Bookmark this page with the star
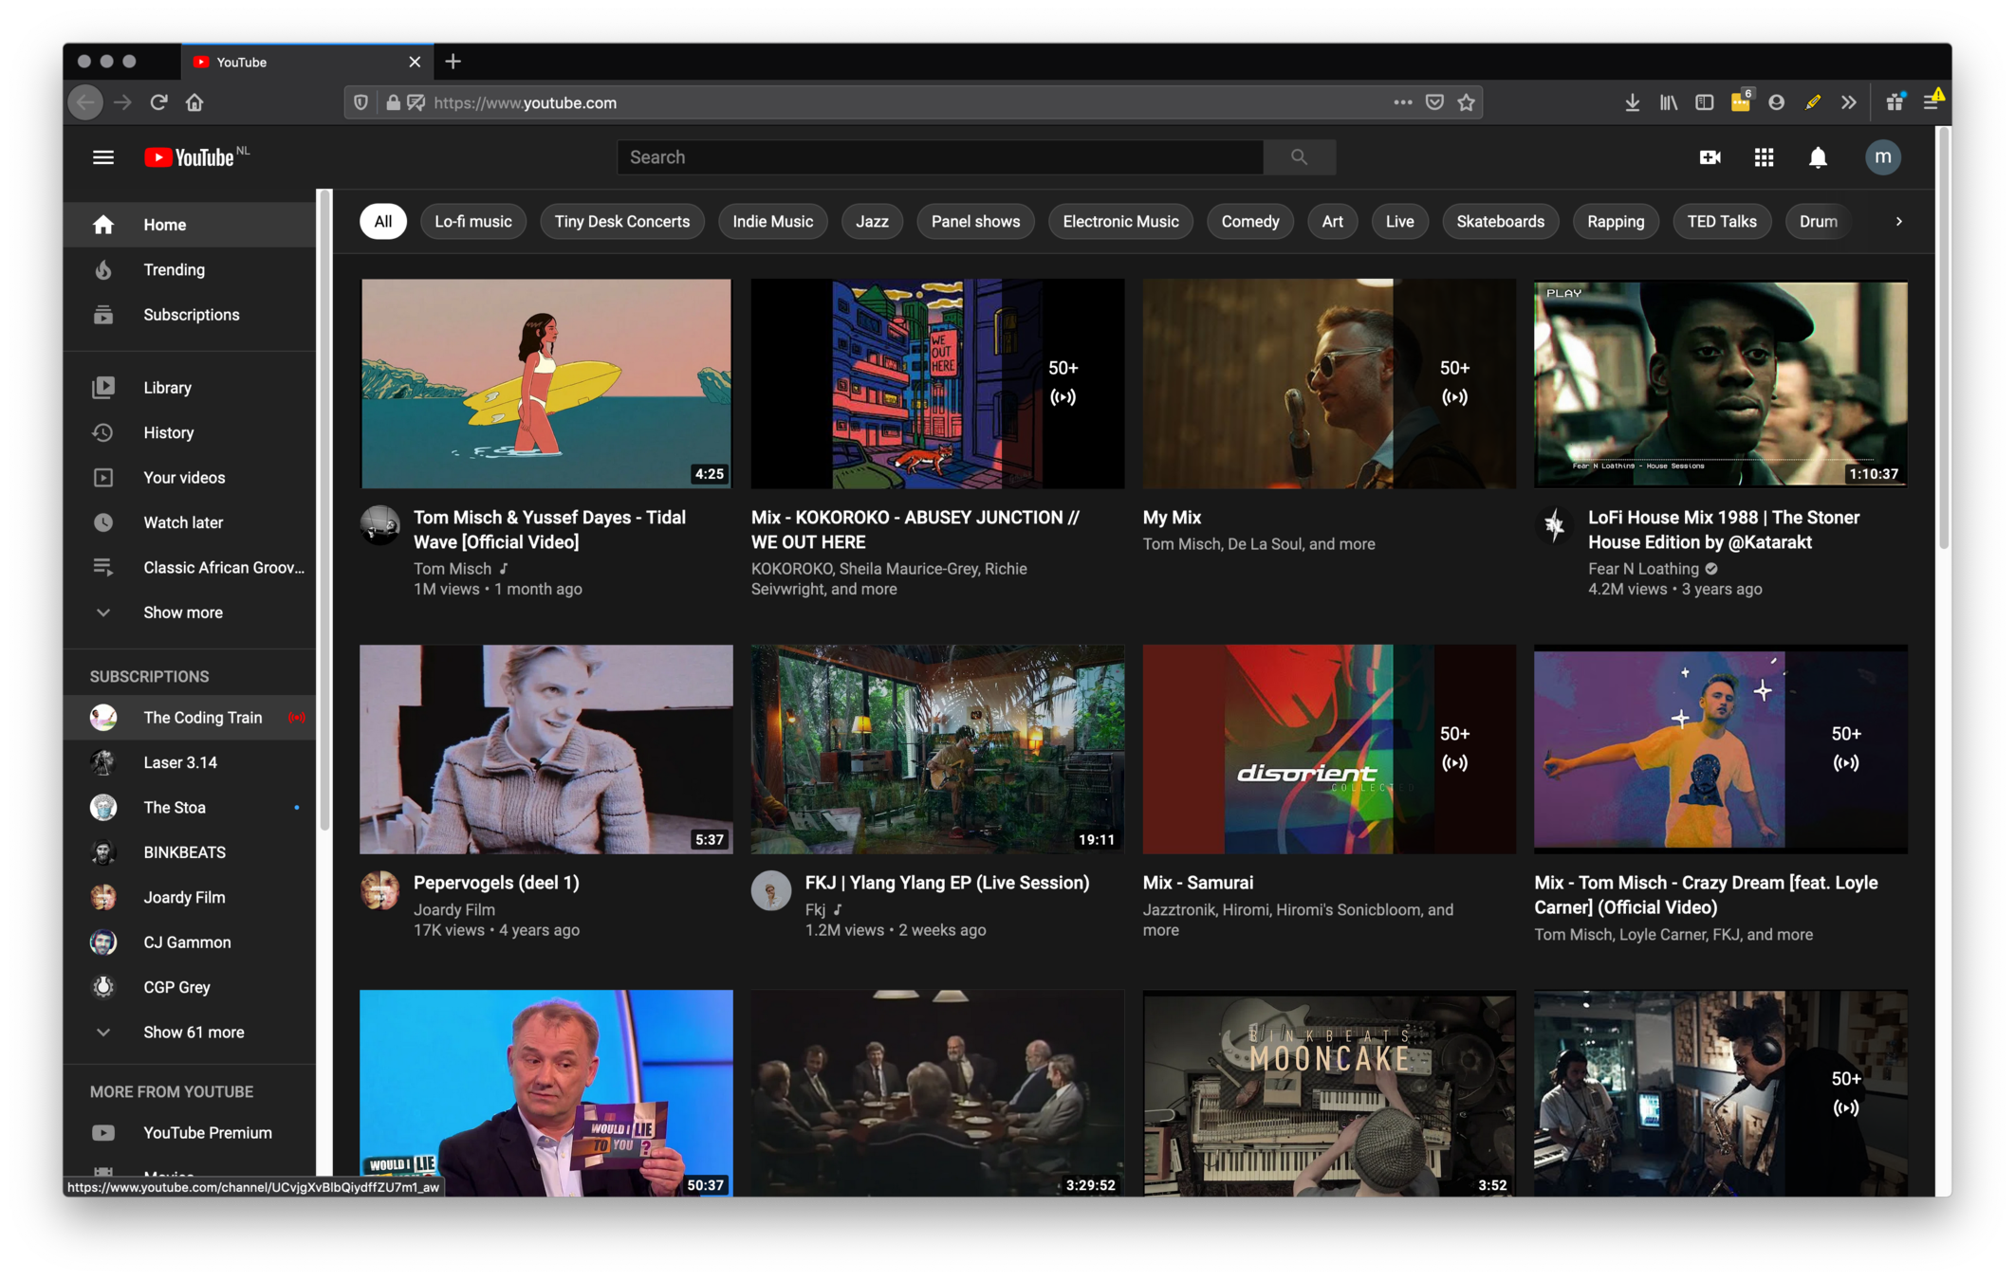The width and height of the screenshot is (2015, 1280). click(x=1467, y=102)
